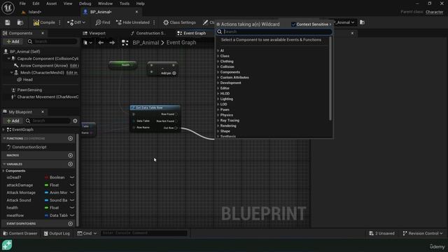Toggle visibility of attackDamage variable
Image resolution: width=448 pixels, height=252 pixels.
(x=72, y=185)
